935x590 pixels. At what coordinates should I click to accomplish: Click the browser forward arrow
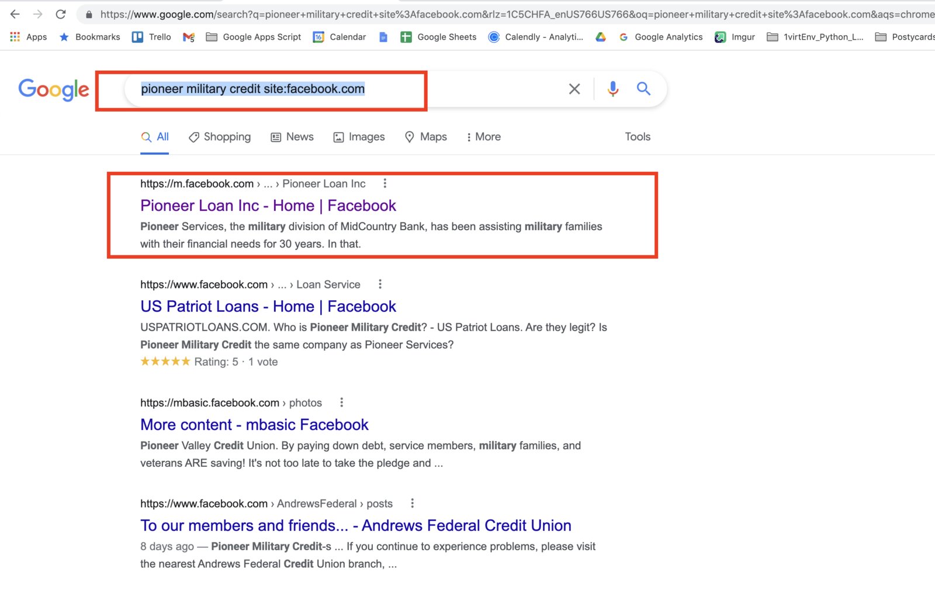coord(38,14)
